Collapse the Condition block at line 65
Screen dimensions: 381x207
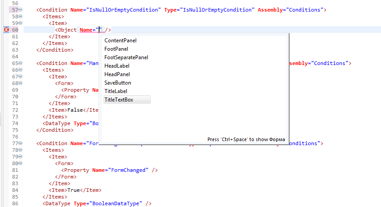tap(21, 64)
